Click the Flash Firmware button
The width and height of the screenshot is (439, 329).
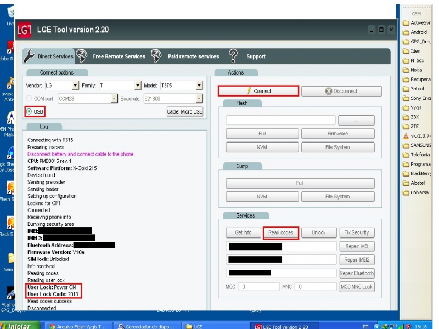coord(337,133)
